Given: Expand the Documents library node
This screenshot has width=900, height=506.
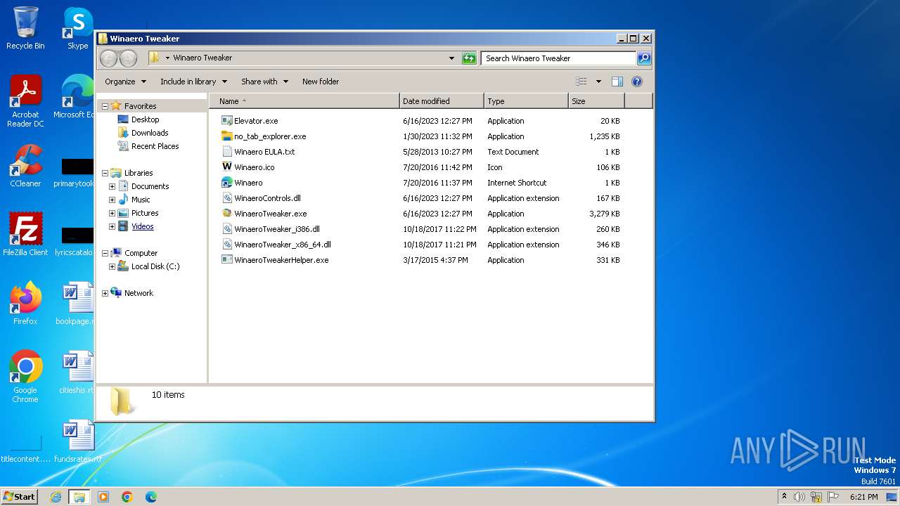Looking at the screenshot, I should point(112,186).
